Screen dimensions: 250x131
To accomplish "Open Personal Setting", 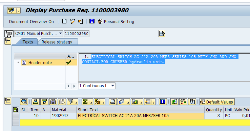I will 116,22.
